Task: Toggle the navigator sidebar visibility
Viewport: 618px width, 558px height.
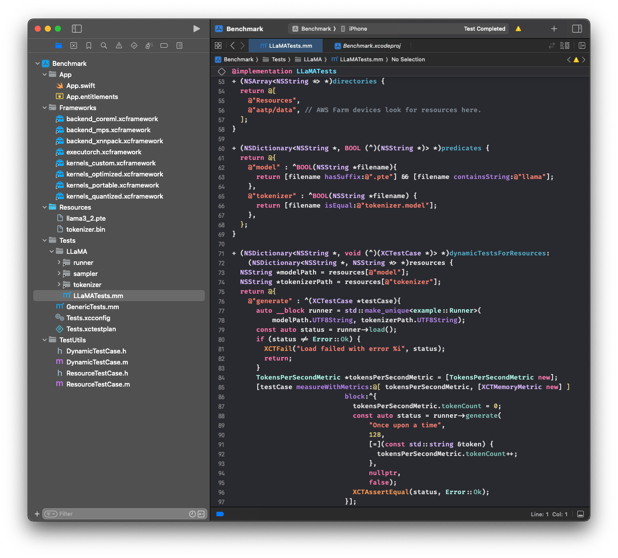Action: coord(76,29)
